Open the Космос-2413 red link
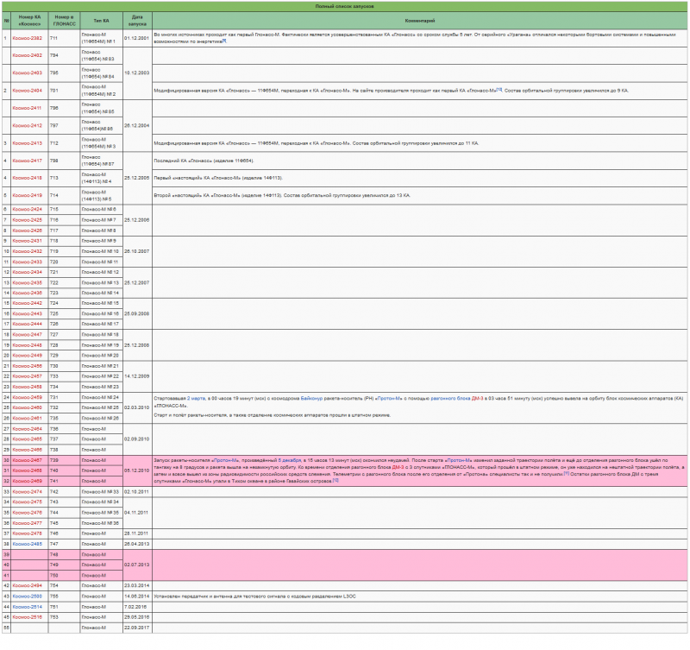This screenshot has height=650, width=690. point(27,142)
